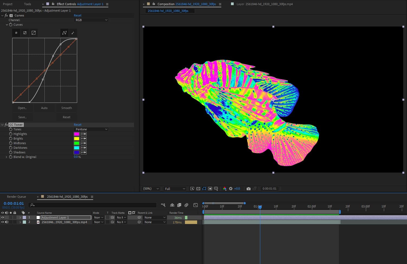
Task: Toggle the Curves effect fx switch
Action: tap(6, 15)
